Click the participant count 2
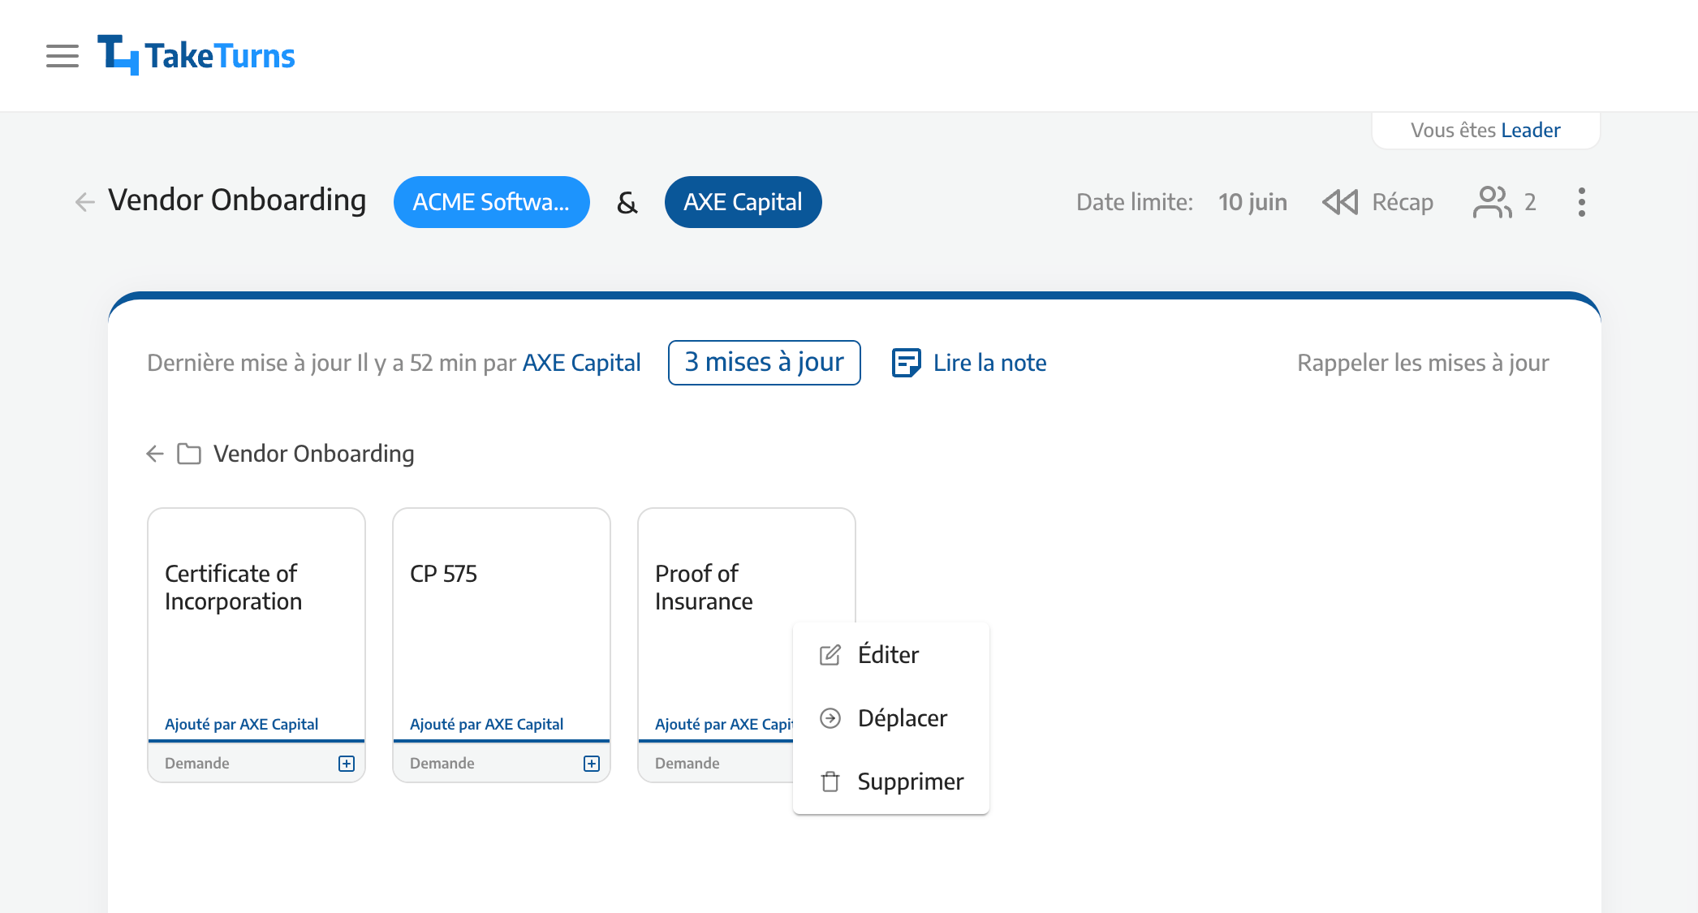The image size is (1698, 913). pos(1530,202)
